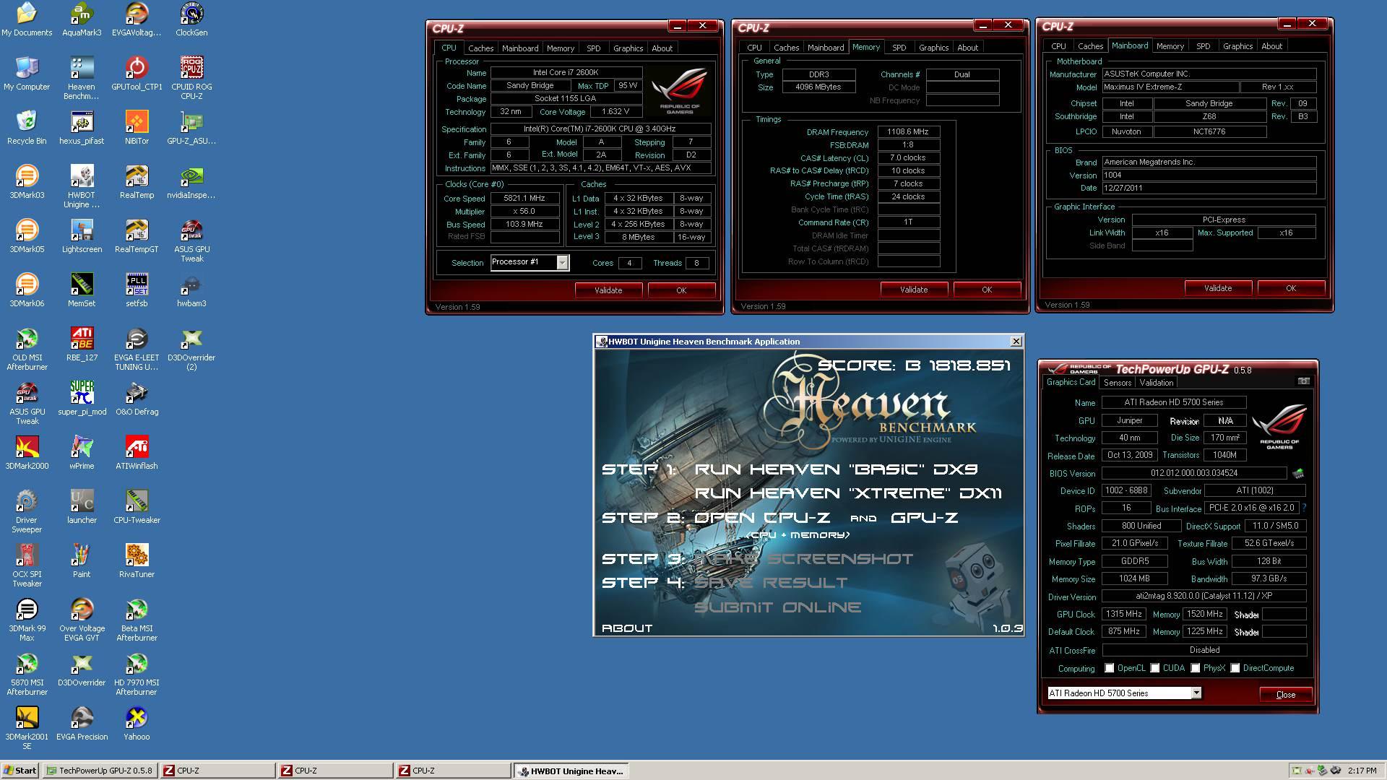
Task: Click the GPU Clock value field in GPU-Z
Action: 1125,615
